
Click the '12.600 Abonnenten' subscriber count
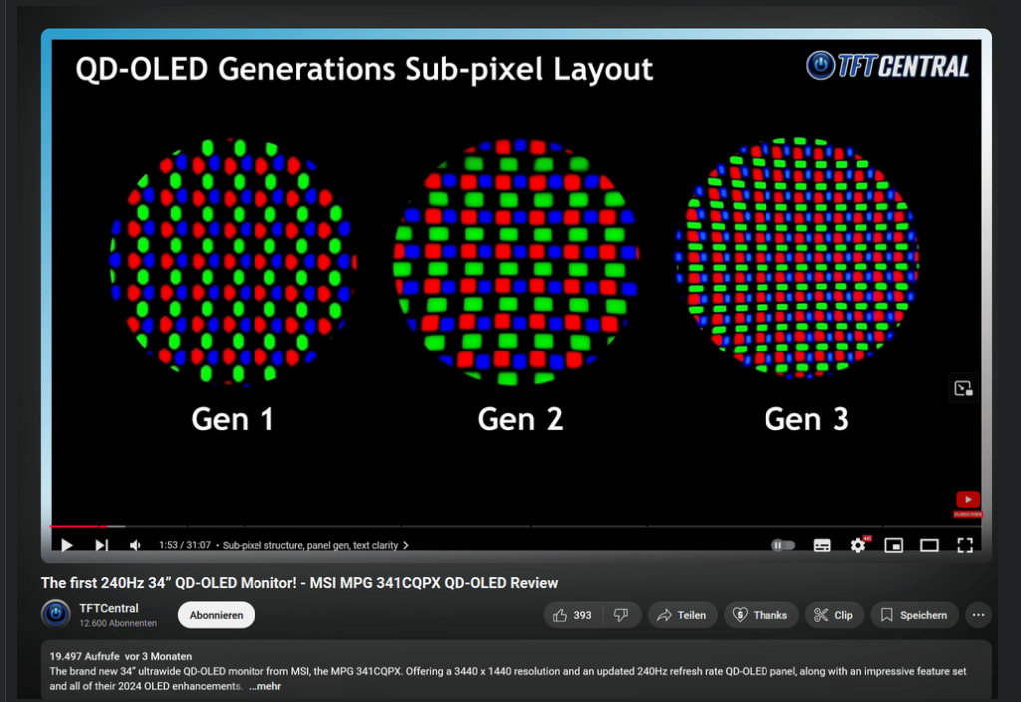pos(118,623)
